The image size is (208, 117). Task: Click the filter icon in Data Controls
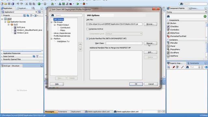point(37,56)
